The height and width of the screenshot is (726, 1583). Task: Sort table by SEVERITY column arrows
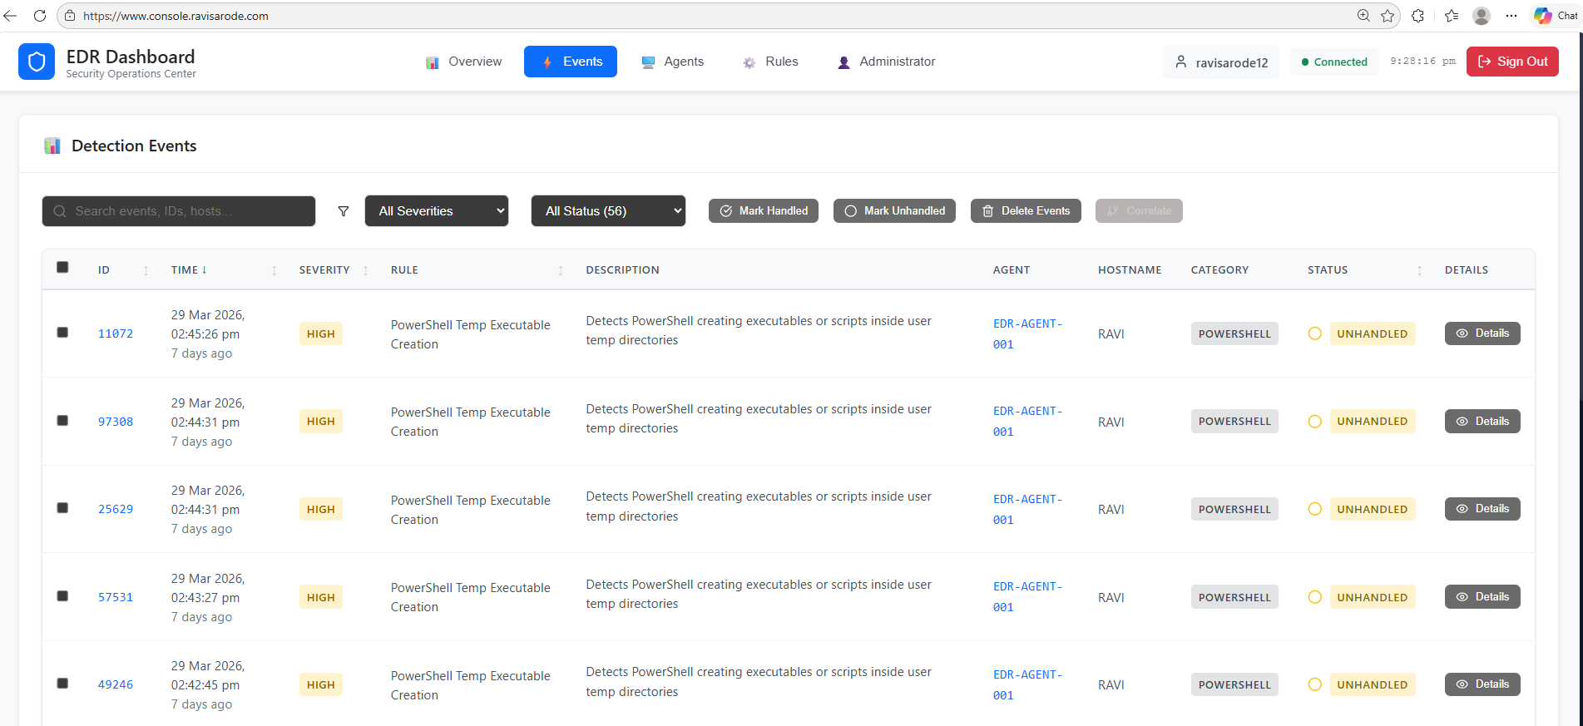(x=366, y=270)
